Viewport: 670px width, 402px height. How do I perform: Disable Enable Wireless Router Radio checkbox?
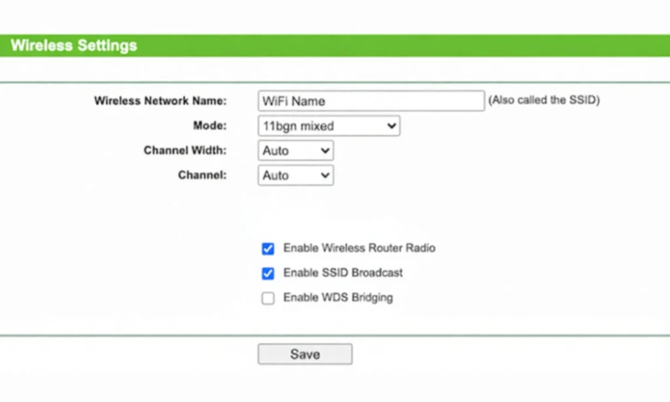click(268, 248)
